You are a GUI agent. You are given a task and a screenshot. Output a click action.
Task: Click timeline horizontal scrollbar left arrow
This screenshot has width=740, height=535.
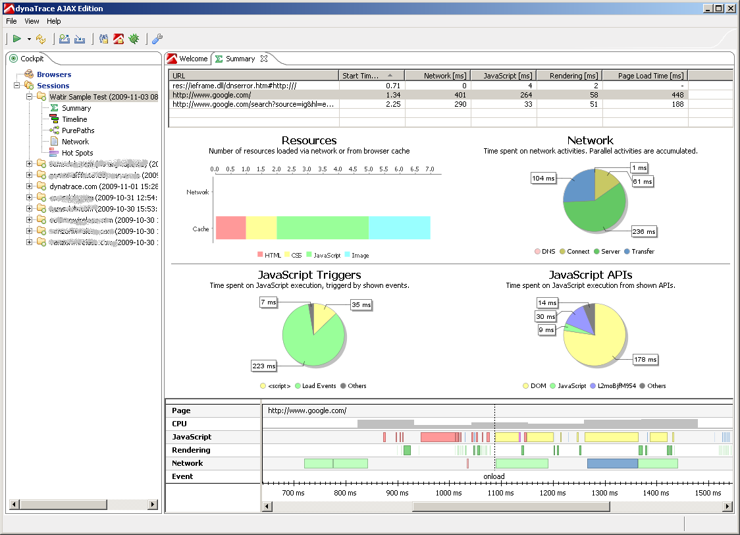point(267,507)
